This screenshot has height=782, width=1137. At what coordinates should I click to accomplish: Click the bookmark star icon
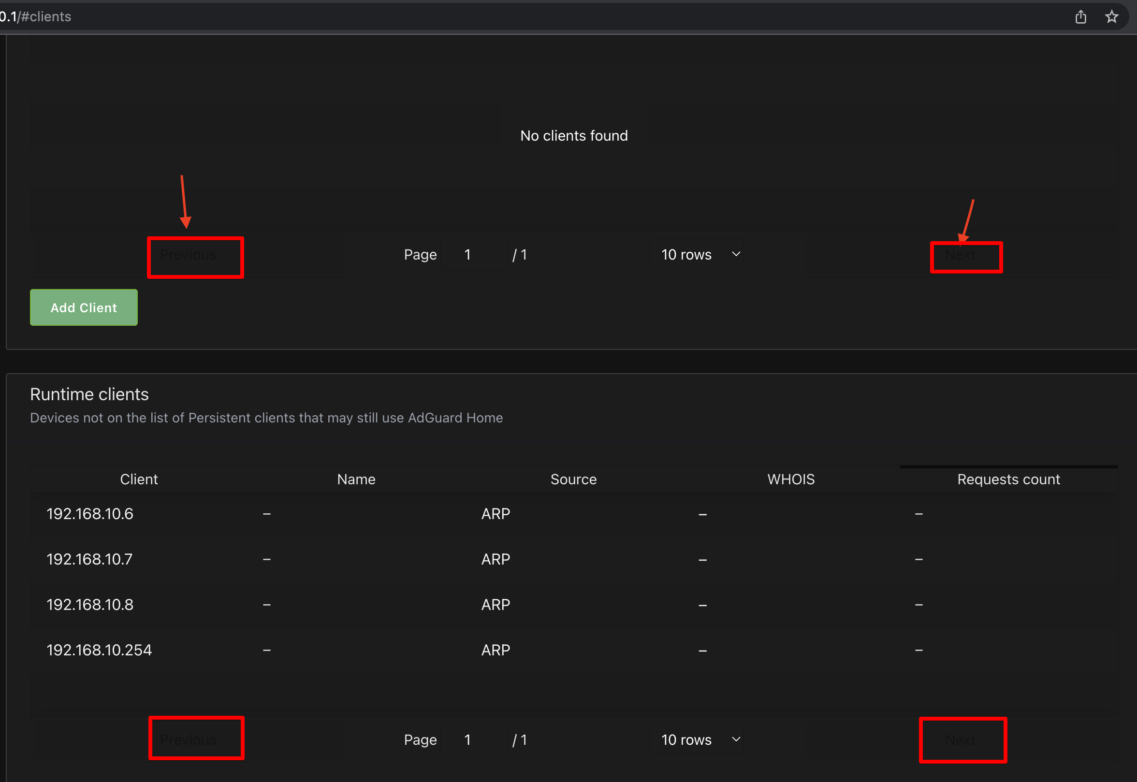[x=1111, y=16]
